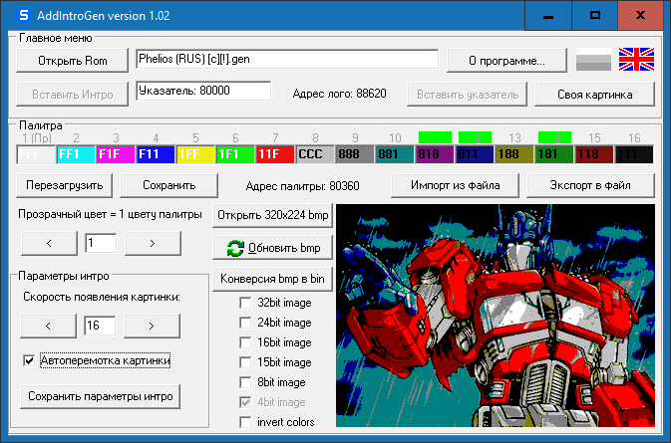Select palette color 1 swatch FFF

point(36,154)
